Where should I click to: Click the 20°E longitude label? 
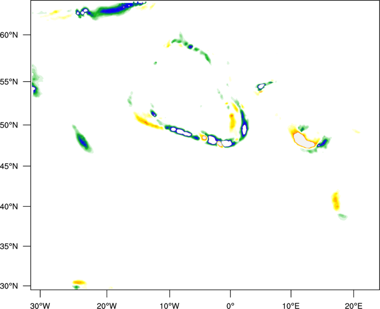click(353, 306)
